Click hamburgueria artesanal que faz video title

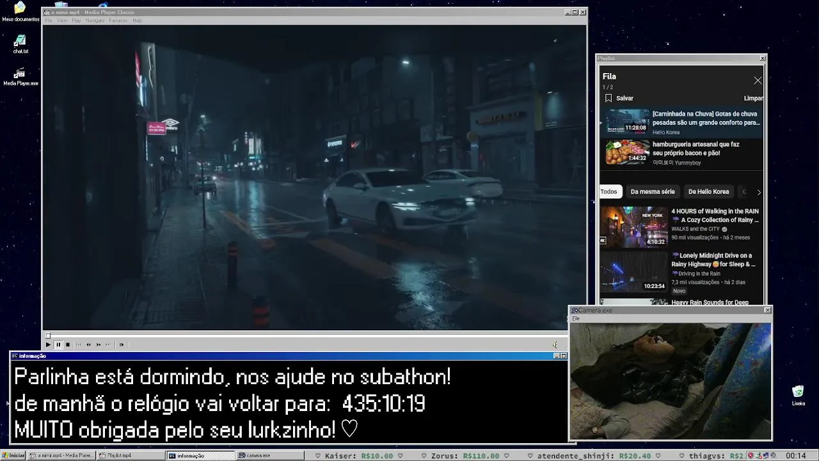(x=696, y=149)
